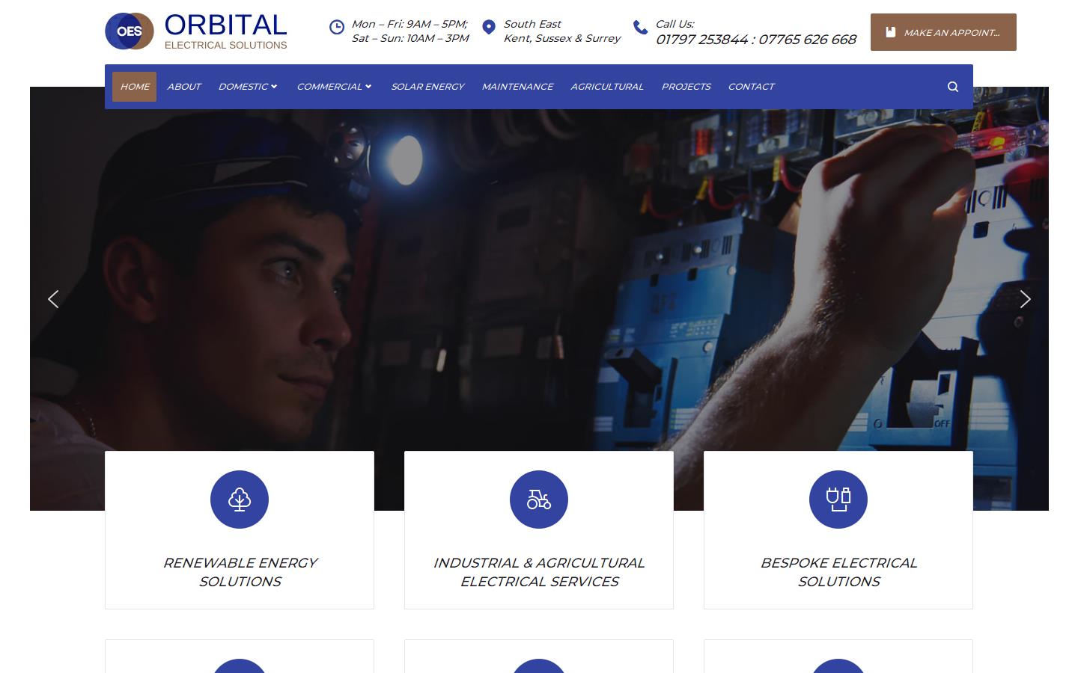Image resolution: width=1078 pixels, height=673 pixels.
Task: Open the Contact page
Action: point(751,87)
